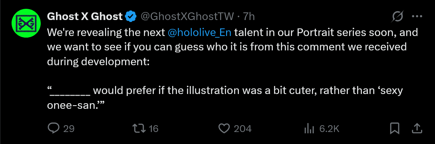435x144 pixels.
Task: Follow the @hololive_En mention link
Action: [x=200, y=32]
